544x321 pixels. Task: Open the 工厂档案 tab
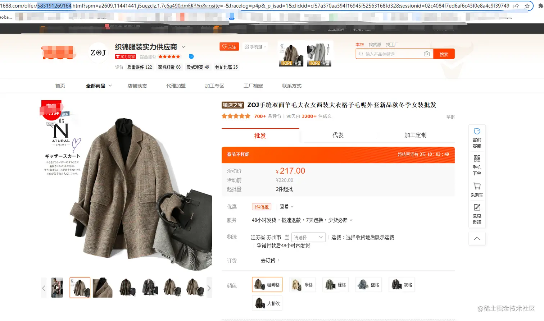pos(253,86)
